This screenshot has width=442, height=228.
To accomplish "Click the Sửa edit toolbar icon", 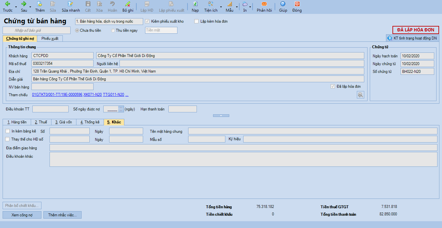I will pyautogui.click(x=53, y=6).
